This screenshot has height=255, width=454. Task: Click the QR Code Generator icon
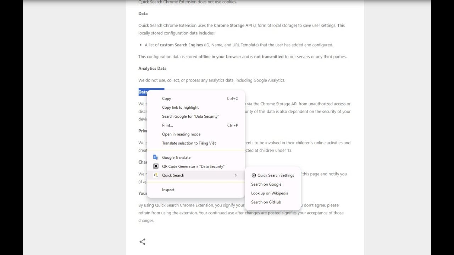(x=156, y=166)
